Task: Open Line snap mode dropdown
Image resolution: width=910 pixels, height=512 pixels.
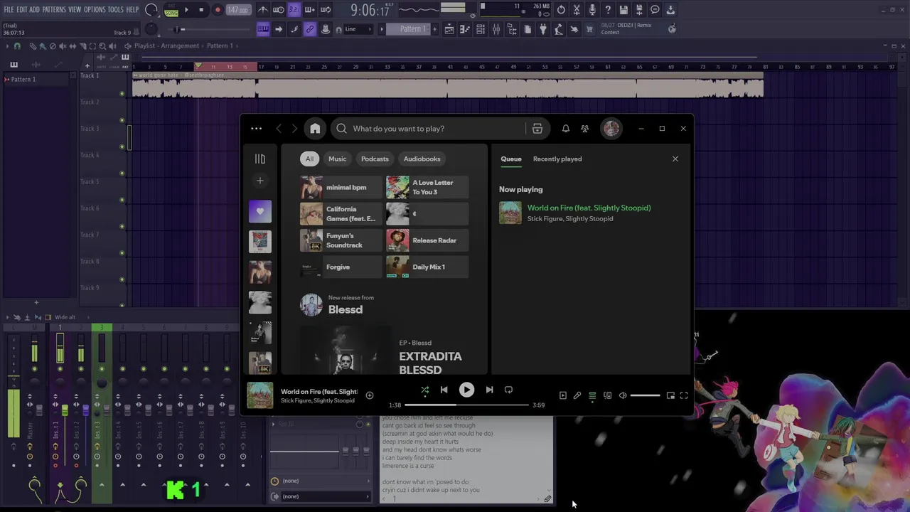Action: coord(359,29)
